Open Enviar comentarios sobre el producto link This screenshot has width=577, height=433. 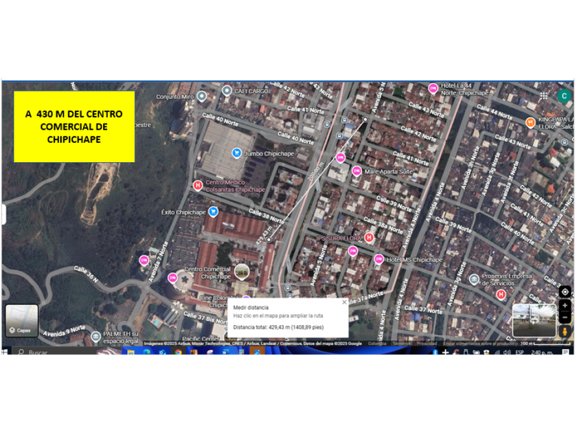coord(480,344)
